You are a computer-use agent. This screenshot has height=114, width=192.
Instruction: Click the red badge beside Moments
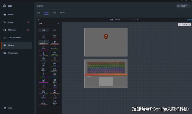pos(28,30)
